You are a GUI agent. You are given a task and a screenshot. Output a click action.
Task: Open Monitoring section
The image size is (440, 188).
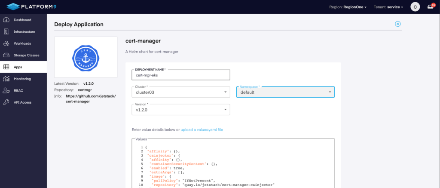[23, 79]
